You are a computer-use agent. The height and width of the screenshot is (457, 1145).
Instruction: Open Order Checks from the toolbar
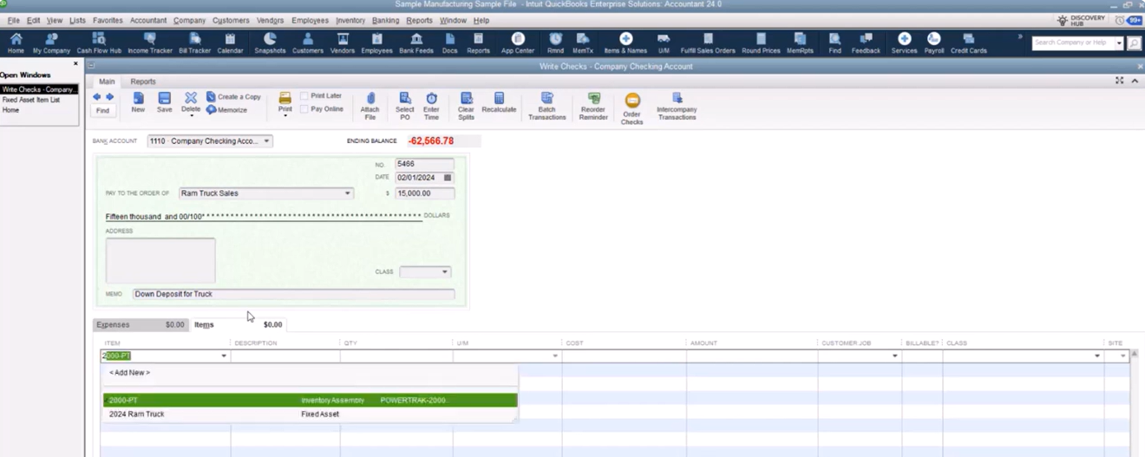click(x=632, y=102)
